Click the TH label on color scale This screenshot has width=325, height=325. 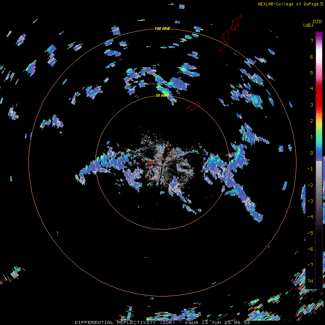(310, 281)
